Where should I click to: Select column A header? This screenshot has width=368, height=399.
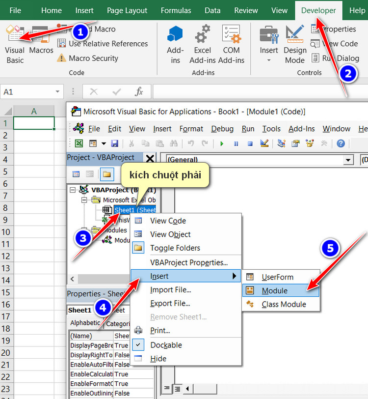click(x=34, y=111)
